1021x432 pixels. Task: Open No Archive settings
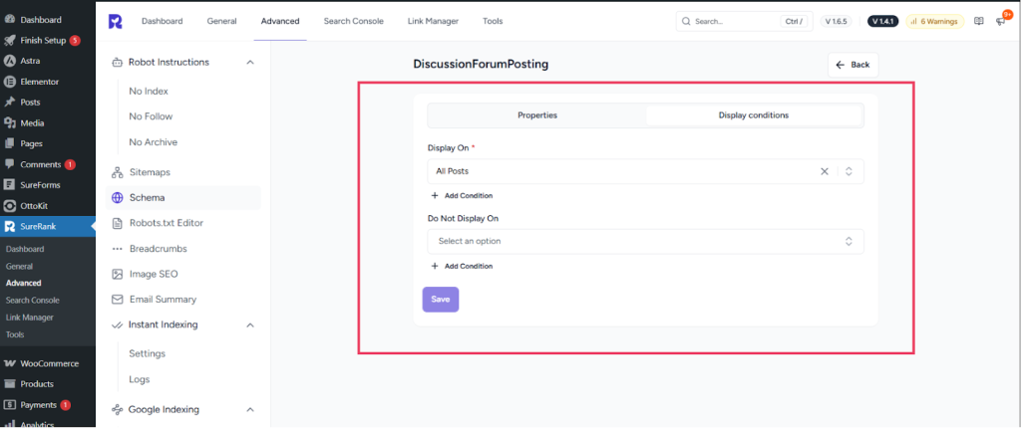153,142
